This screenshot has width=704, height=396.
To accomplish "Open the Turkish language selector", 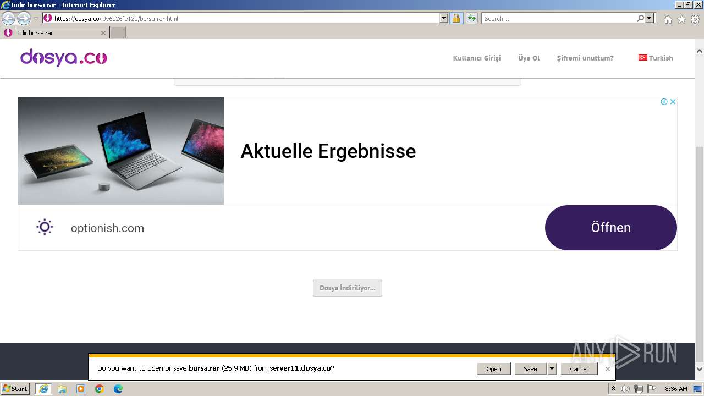I will point(656,58).
